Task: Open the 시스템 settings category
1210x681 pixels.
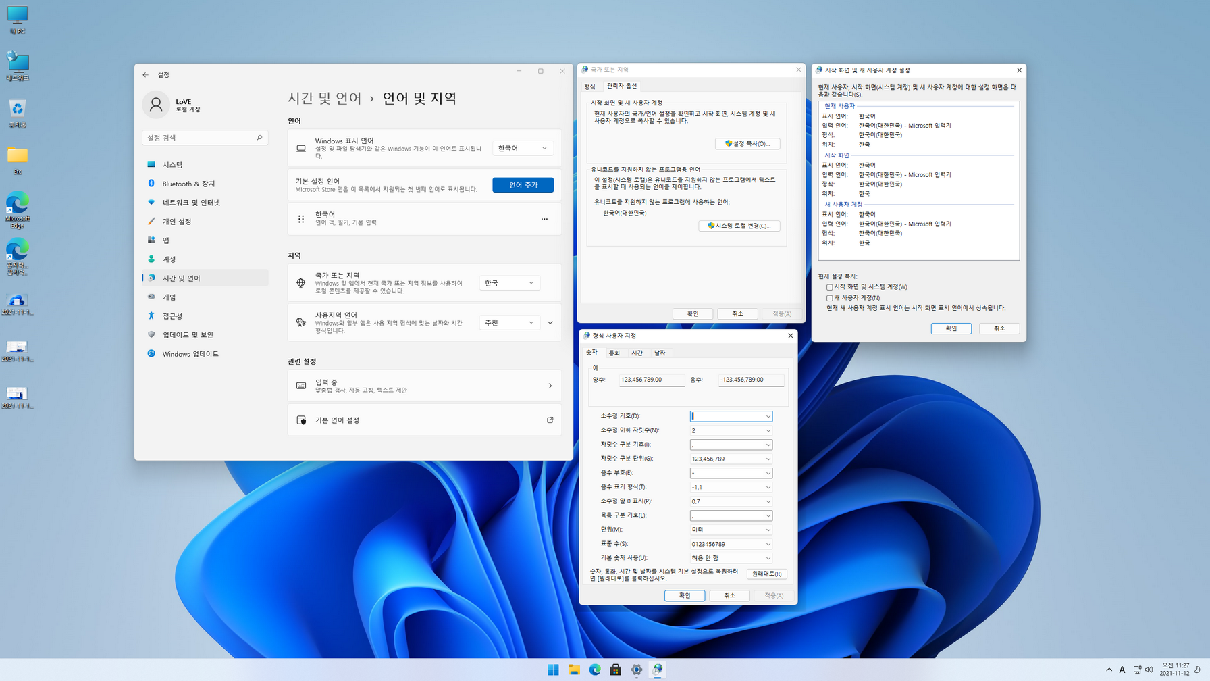Action: pyautogui.click(x=205, y=165)
